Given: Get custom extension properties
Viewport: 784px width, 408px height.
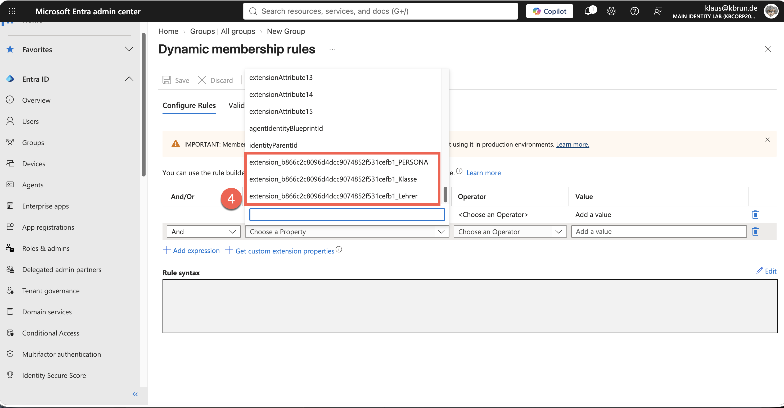Looking at the screenshot, I should pos(280,251).
